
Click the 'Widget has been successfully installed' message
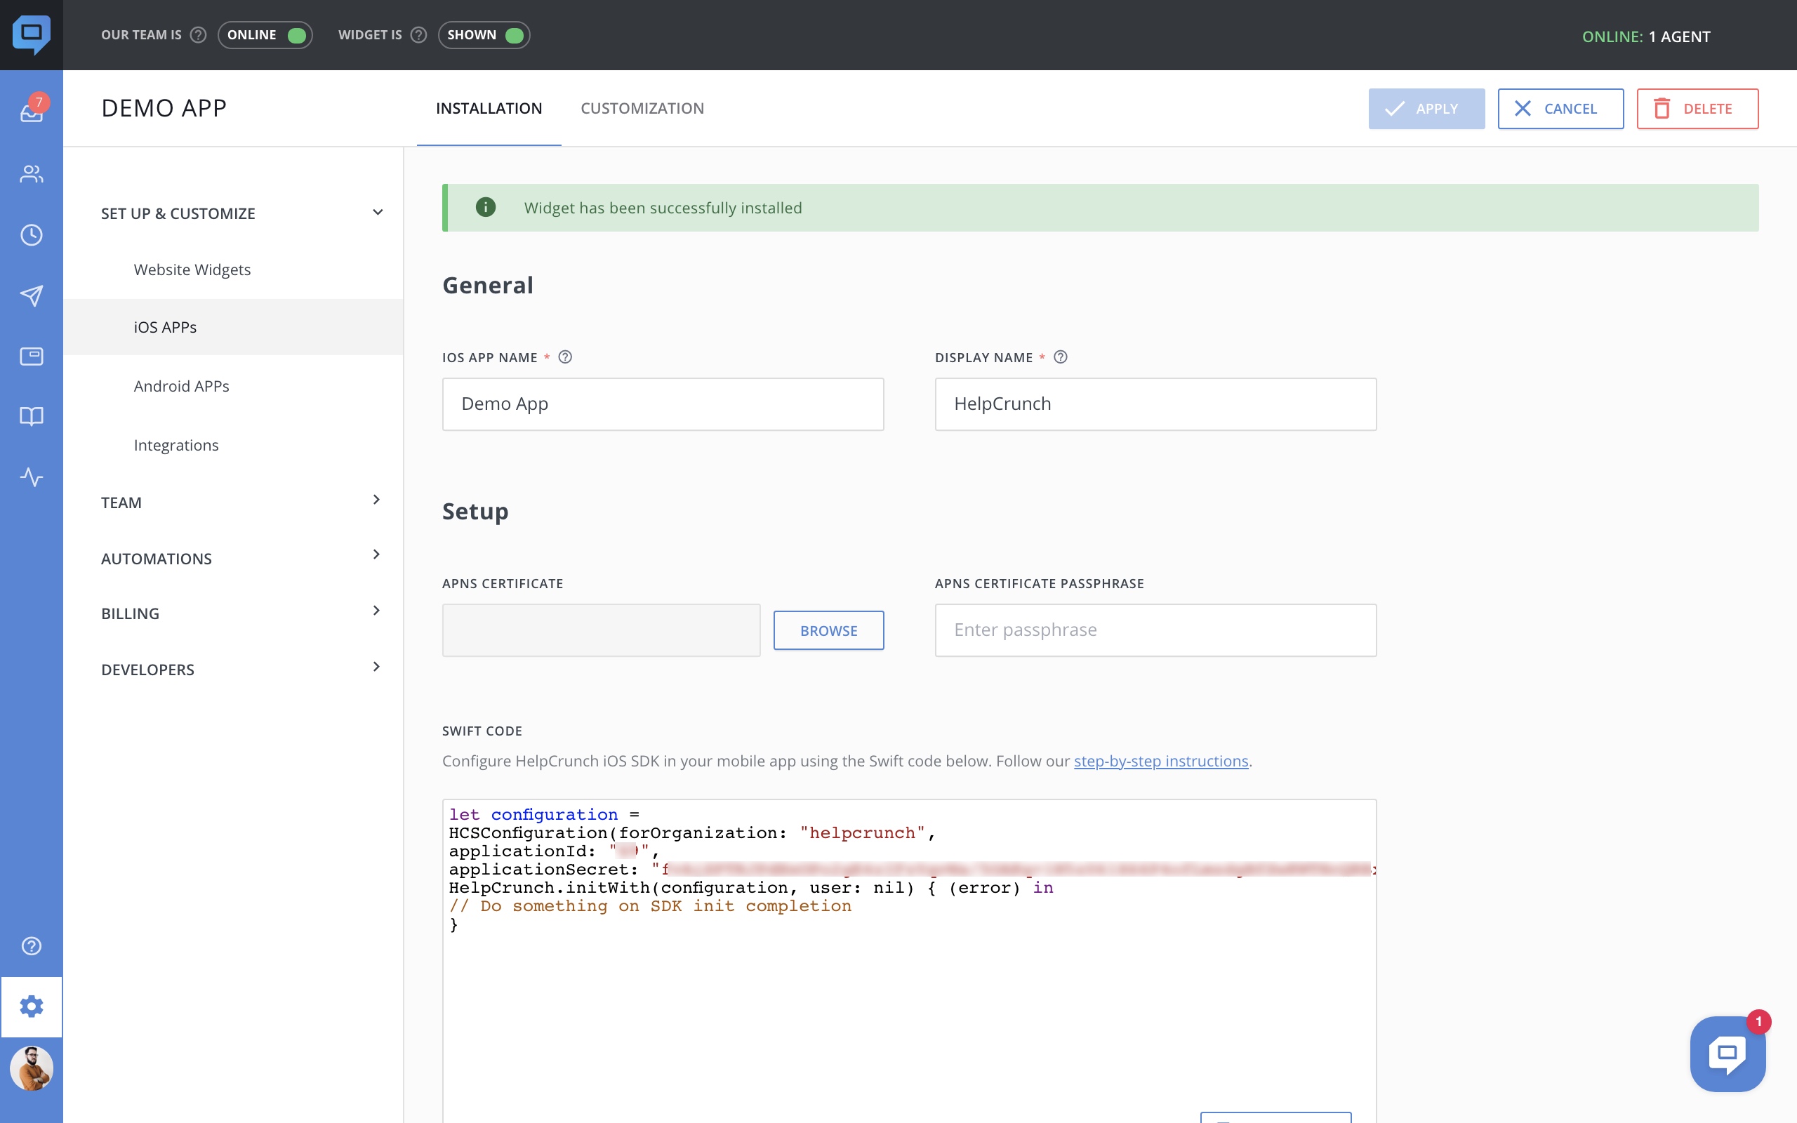pyautogui.click(x=663, y=208)
